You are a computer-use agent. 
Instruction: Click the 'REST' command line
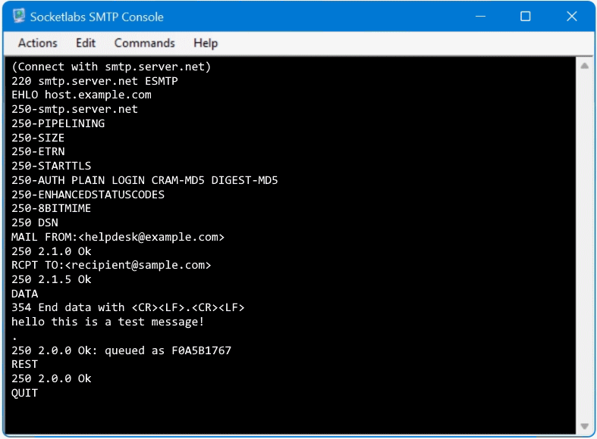(x=25, y=365)
